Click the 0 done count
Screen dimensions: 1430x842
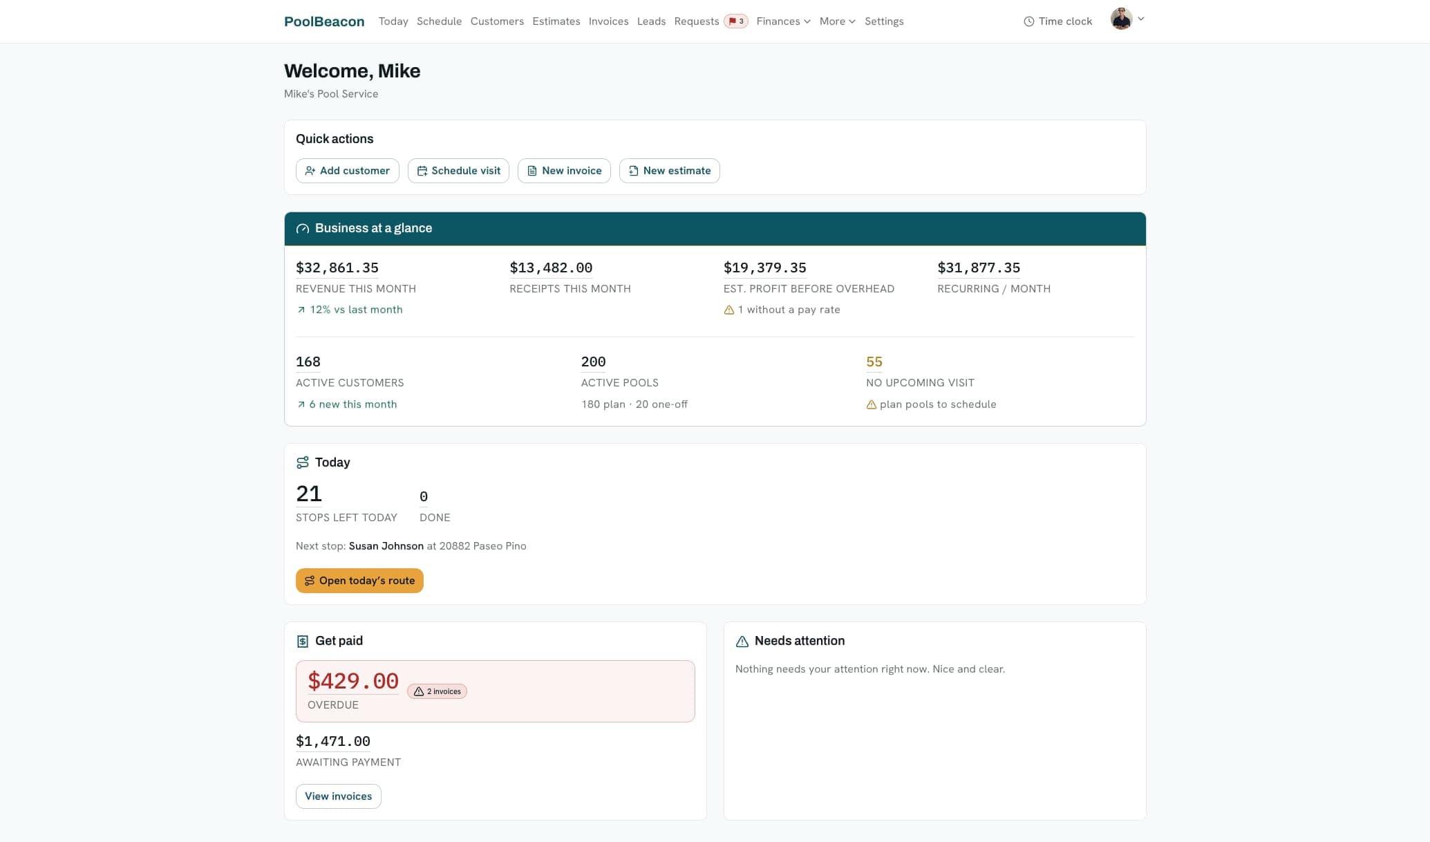(x=424, y=496)
